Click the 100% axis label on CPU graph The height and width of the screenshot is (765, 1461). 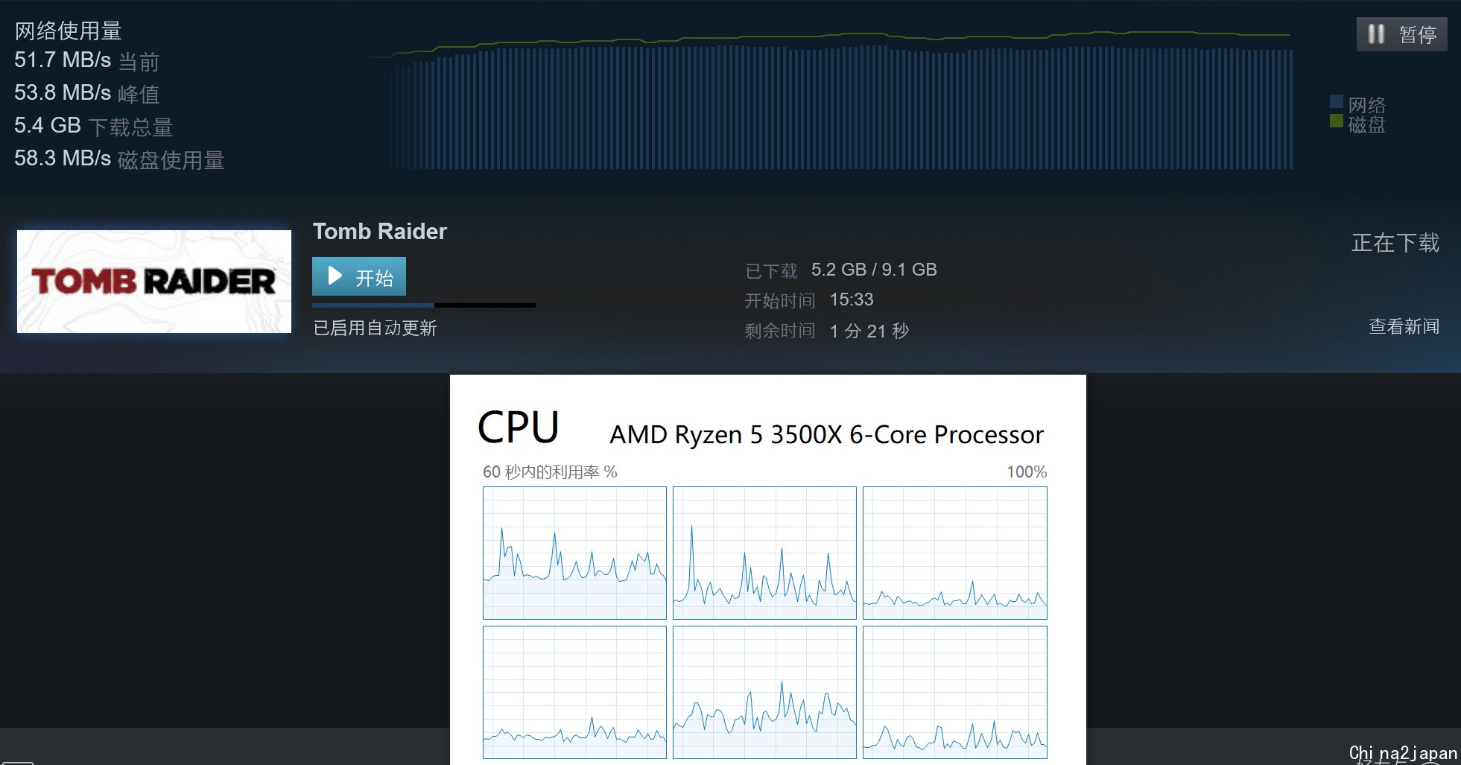[x=1027, y=472]
